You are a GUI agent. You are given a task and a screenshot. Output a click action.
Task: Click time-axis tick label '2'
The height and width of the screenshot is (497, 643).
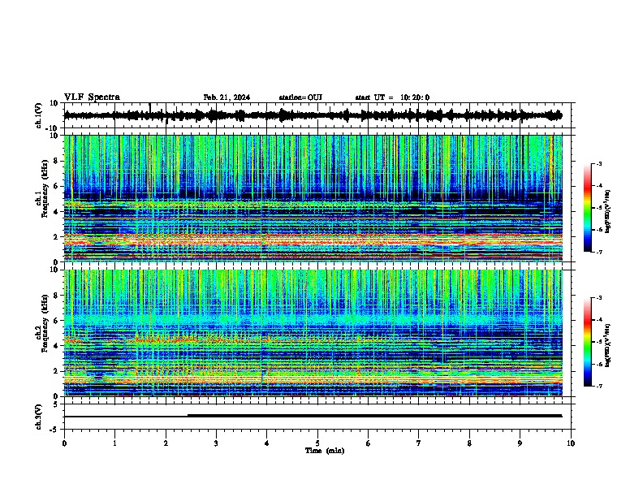pos(166,443)
